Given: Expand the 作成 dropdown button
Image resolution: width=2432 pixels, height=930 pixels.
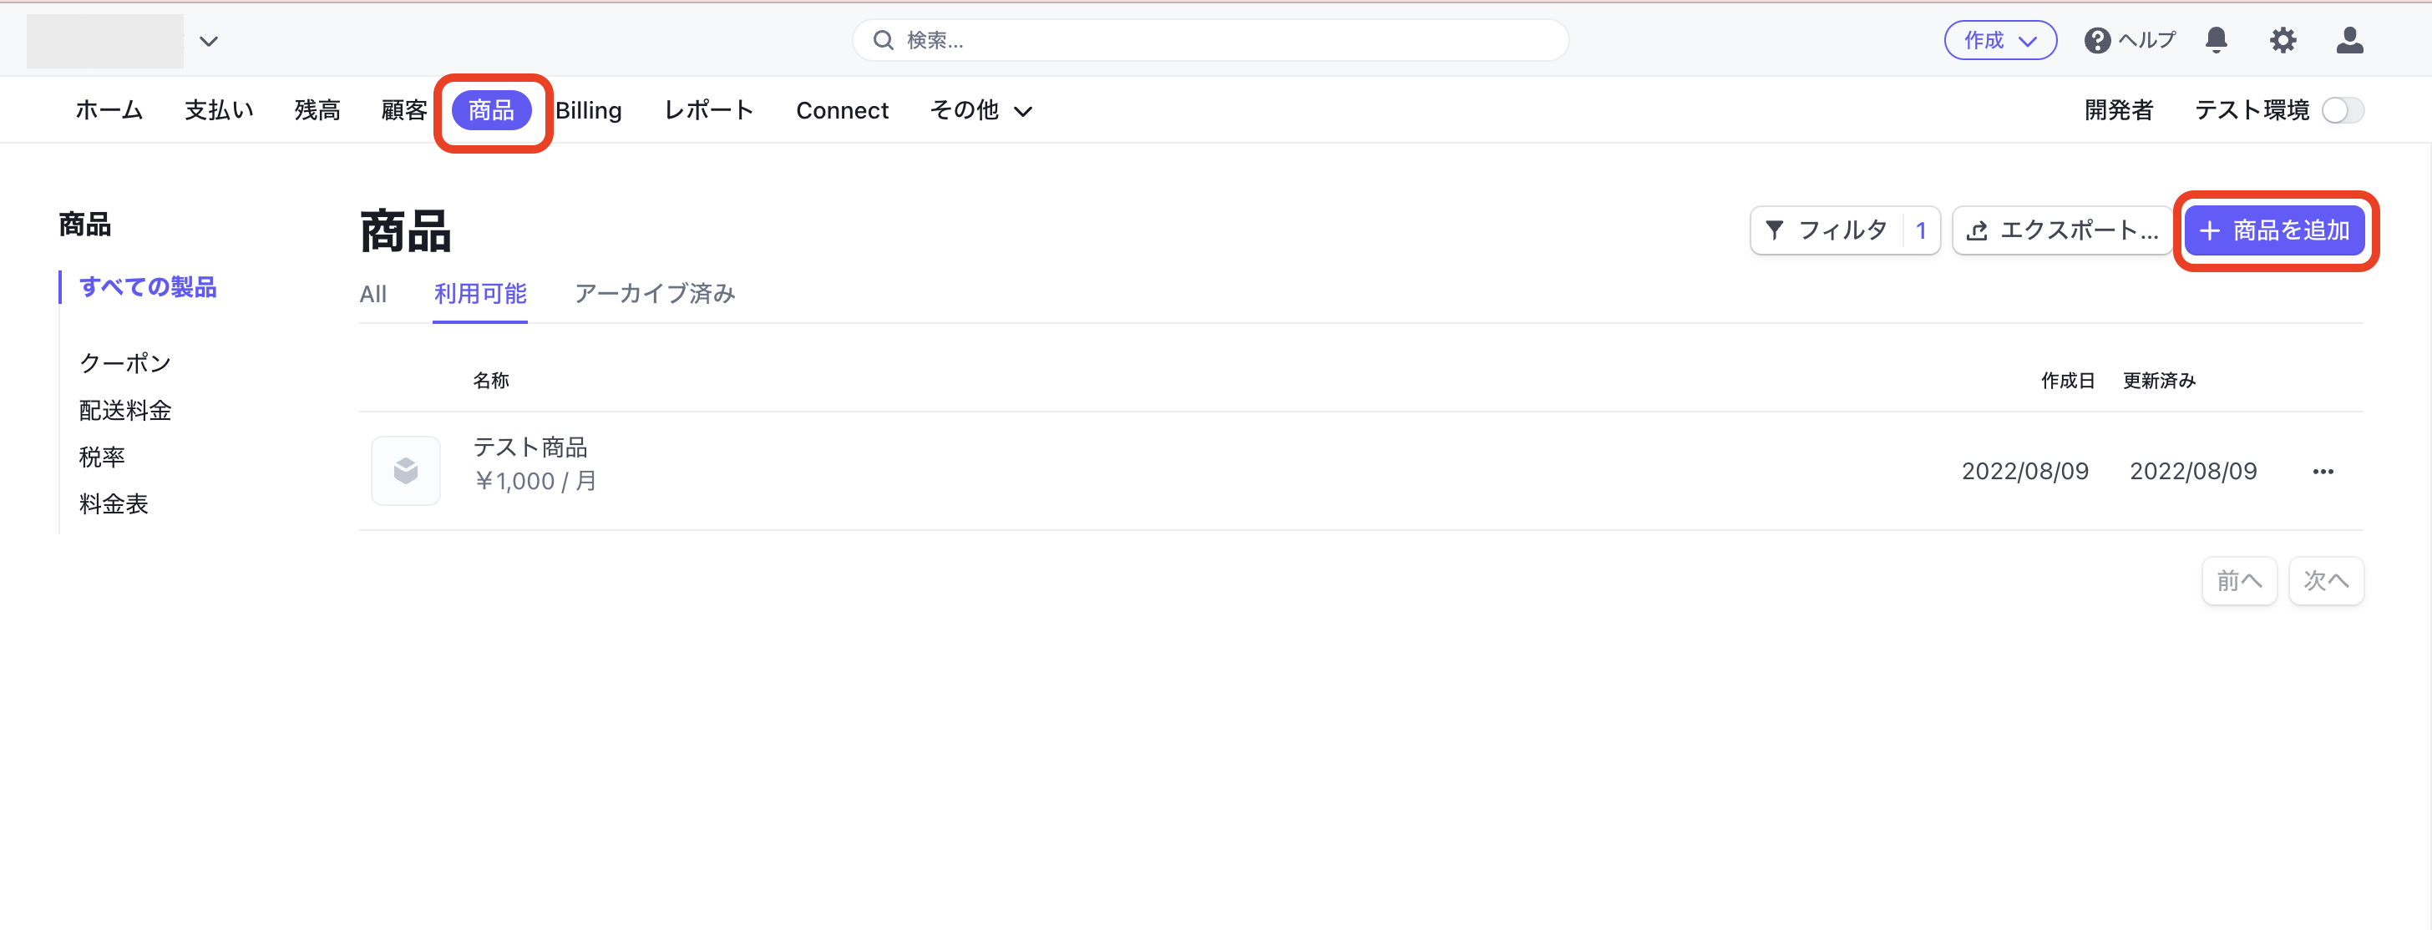Looking at the screenshot, I should [1999, 40].
